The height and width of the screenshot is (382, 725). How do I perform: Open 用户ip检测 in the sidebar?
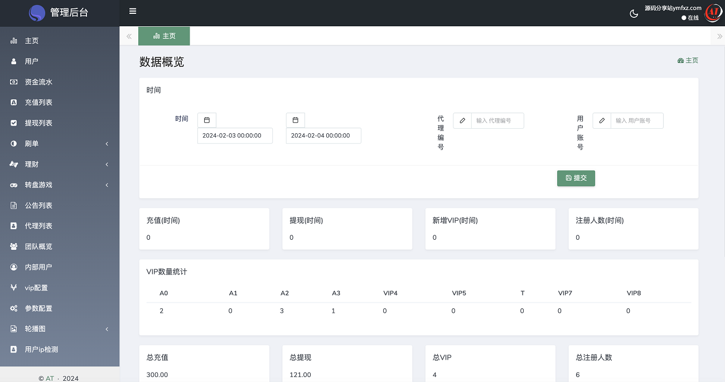(x=41, y=350)
